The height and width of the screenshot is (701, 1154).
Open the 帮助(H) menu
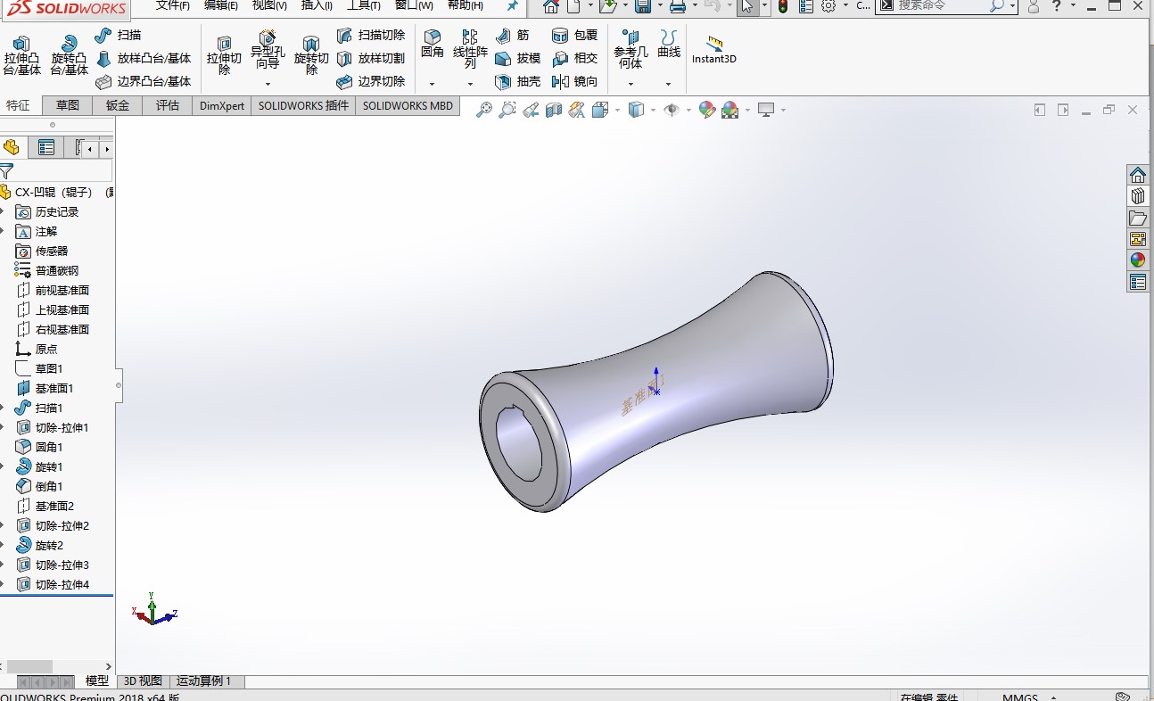[x=466, y=5]
